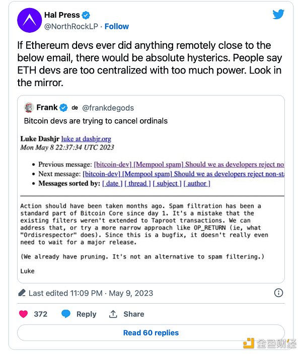Open the Previous message mailing list link
This screenshot has width=302, height=354.
(x=189, y=164)
